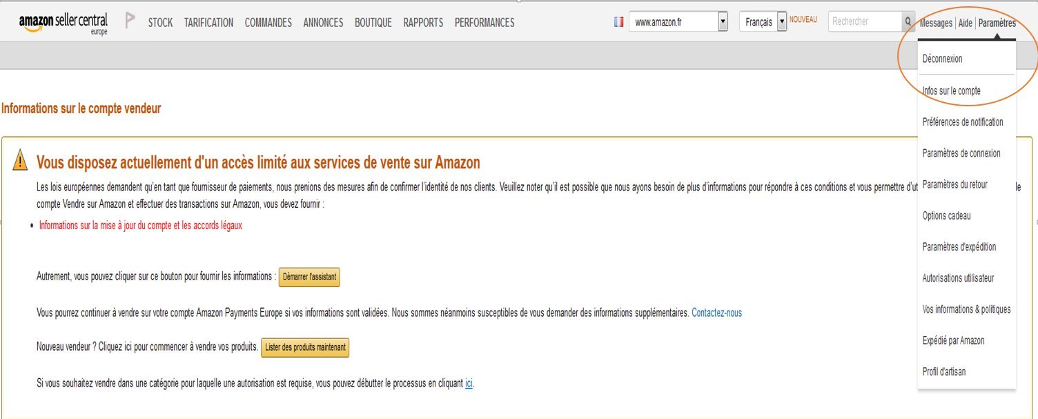Click the Démarrer l'assistant button
Viewport: 1038px width, 419px height.
point(309,277)
